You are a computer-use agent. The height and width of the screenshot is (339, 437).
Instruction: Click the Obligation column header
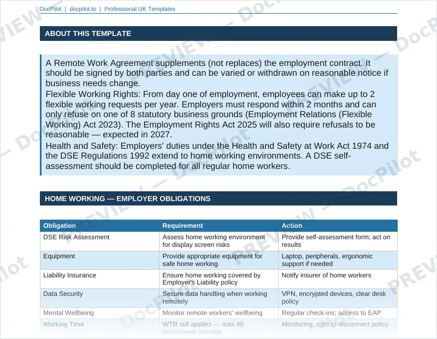(x=99, y=226)
